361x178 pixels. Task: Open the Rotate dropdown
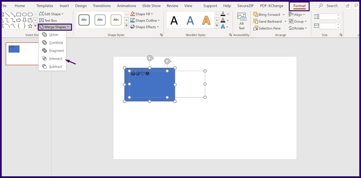pyautogui.click(x=298, y=28)
